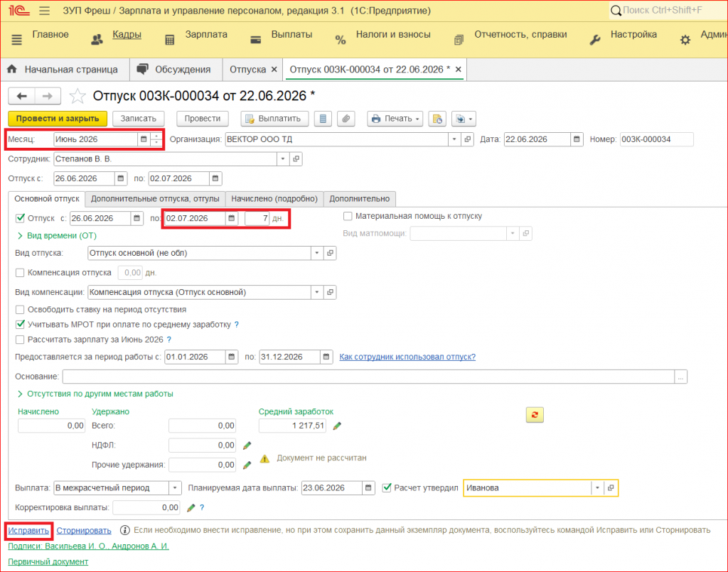
Task: Open the Отпуска tab
Action: [x=247, y=70]
